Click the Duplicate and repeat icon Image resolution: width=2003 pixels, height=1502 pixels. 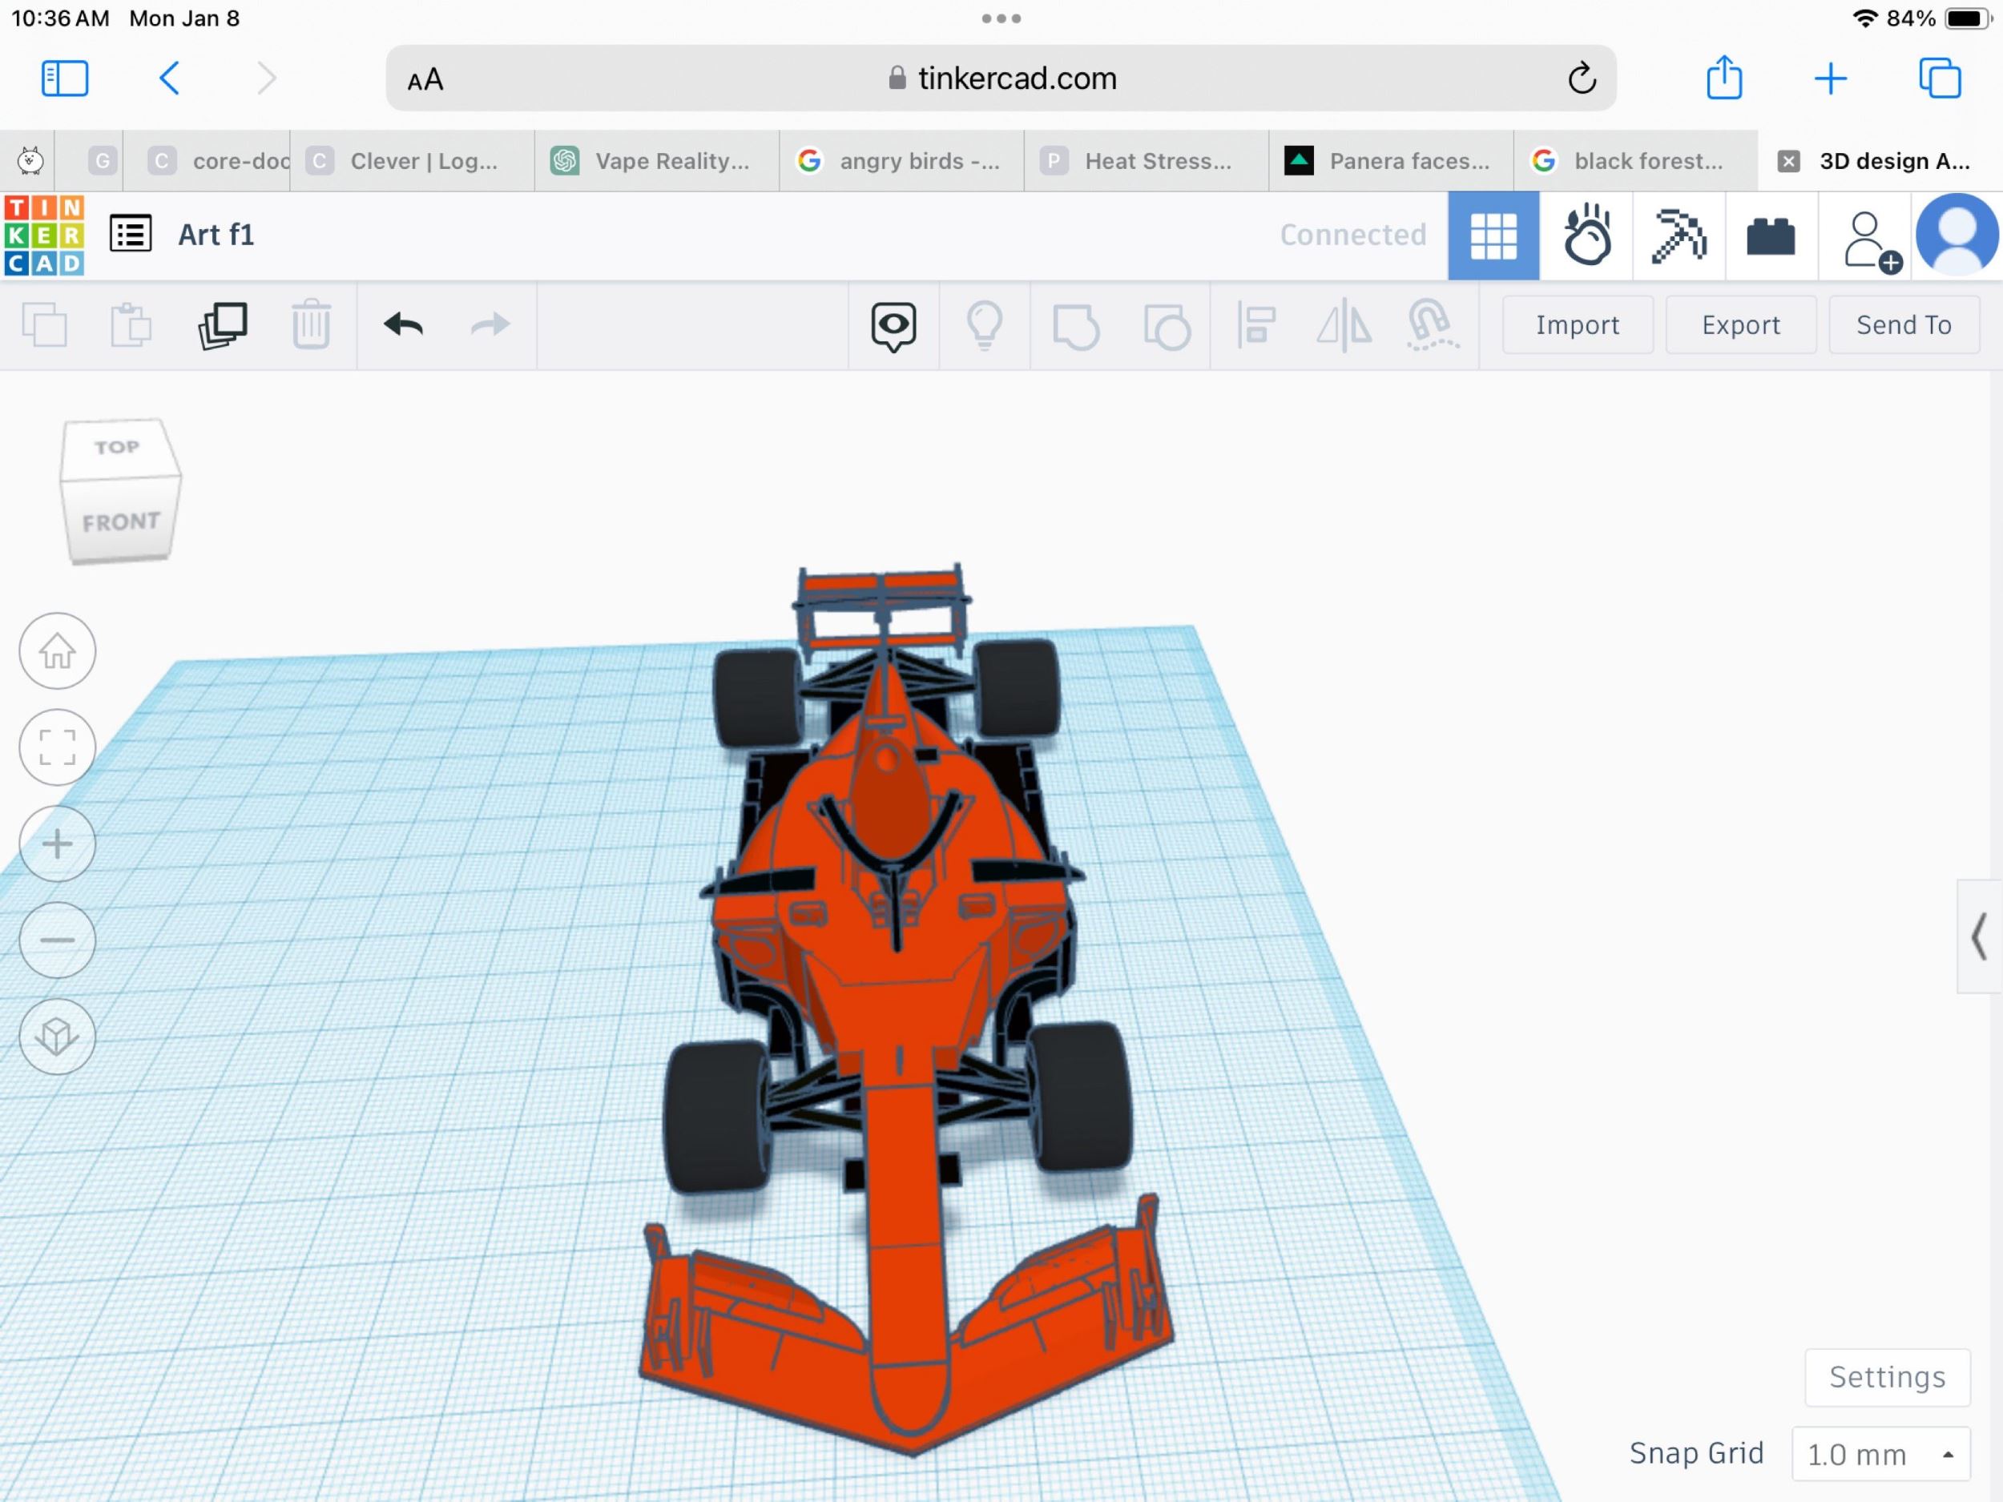click(223, 325)
